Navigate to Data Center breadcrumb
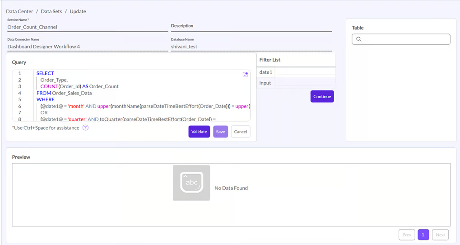This screenshot has height=245, width=460. 19,11
